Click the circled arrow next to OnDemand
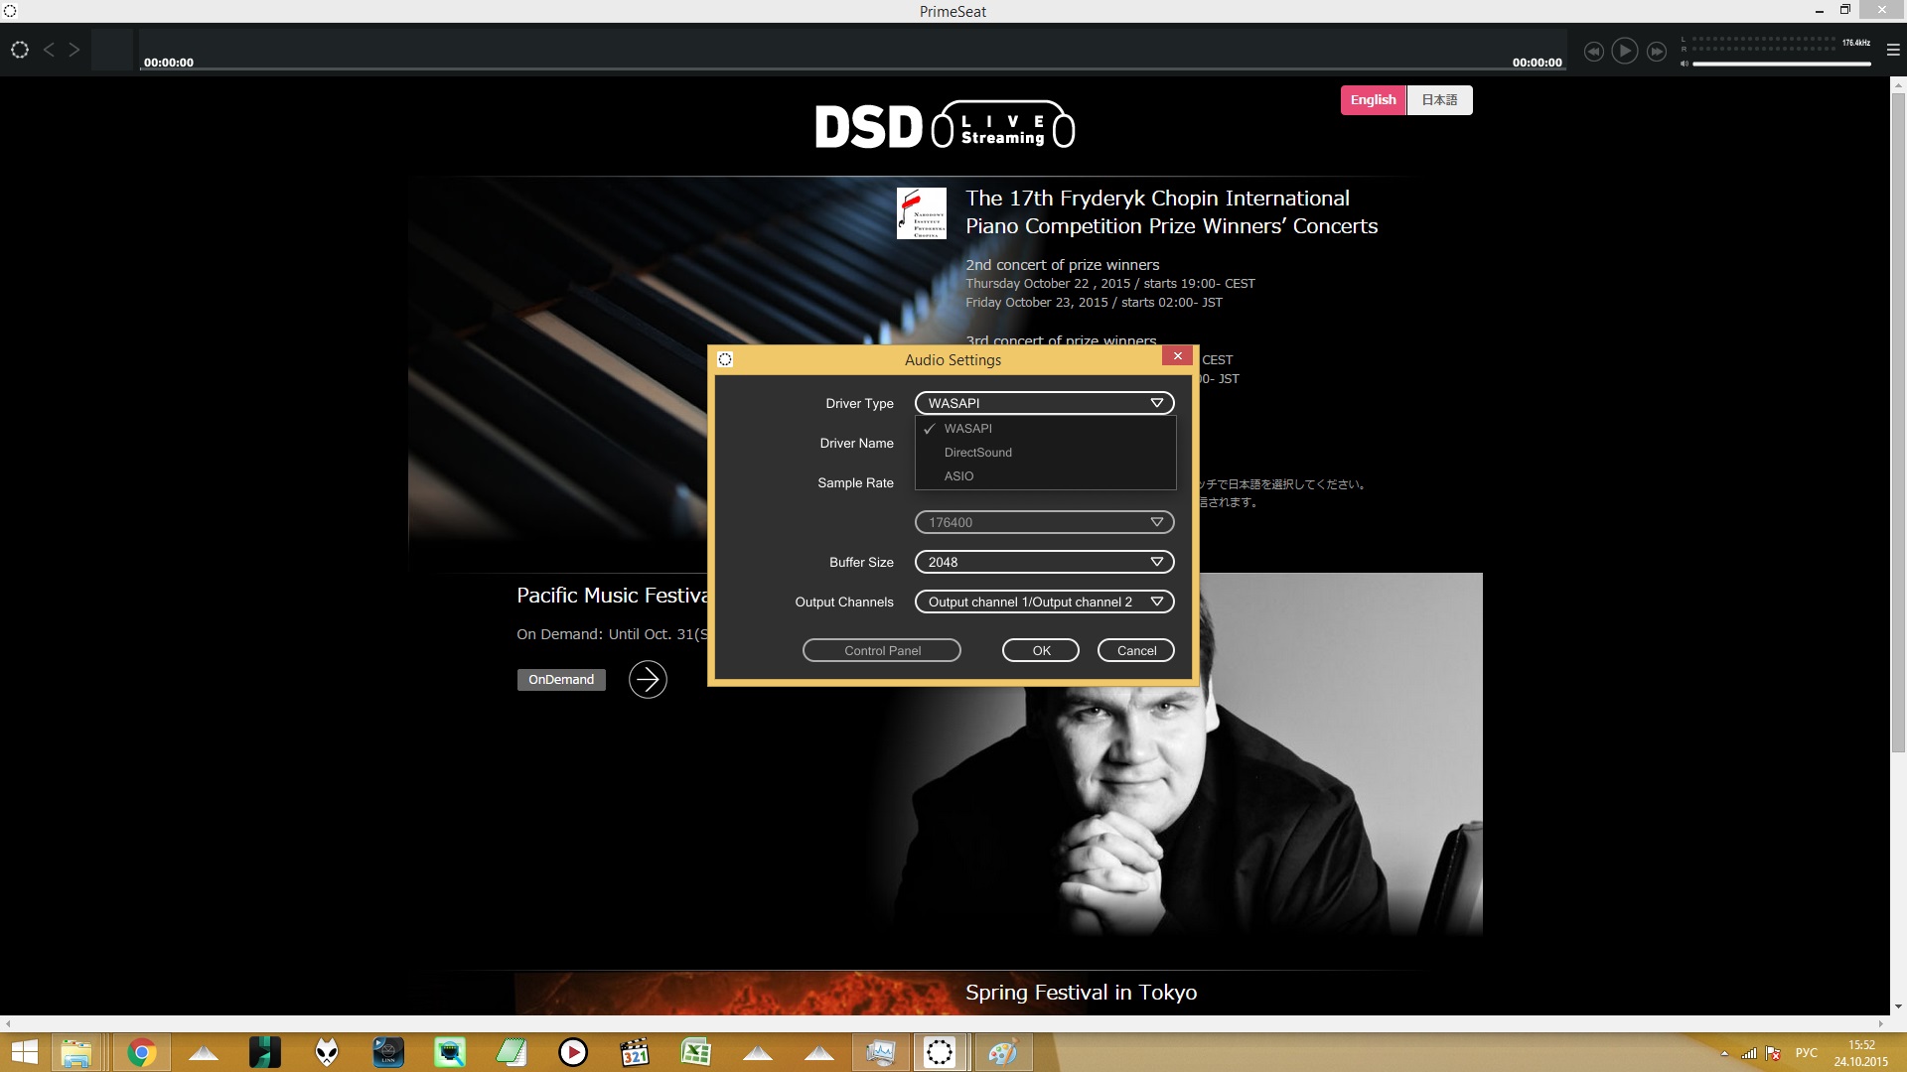The width and height of the screenshot is (1907, 1072). 648,680
